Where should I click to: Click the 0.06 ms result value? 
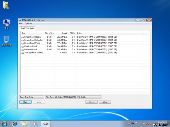[63, 52]
